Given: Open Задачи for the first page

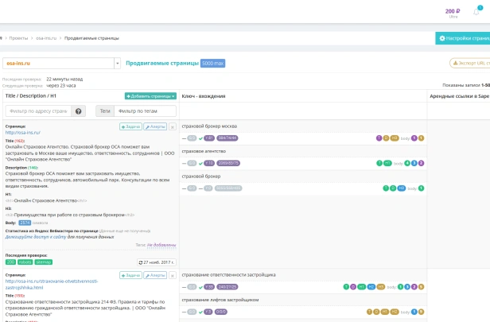Looking at the screenshot, I should click(x=130, y=126).
